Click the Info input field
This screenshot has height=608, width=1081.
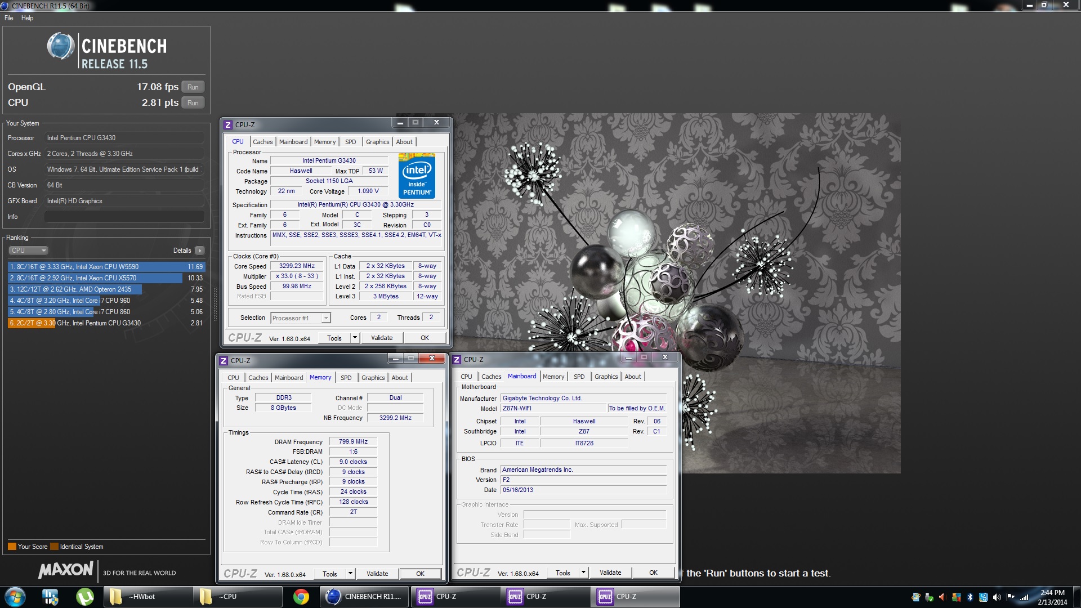124,217
